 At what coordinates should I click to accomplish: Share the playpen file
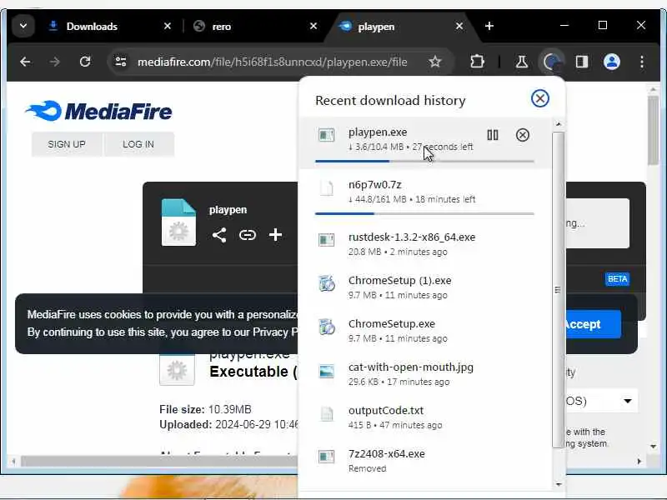click(x=219, y=235)
